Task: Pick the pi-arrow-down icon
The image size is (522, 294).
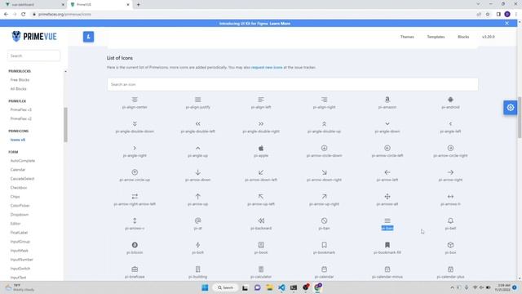Action: pos(197,172)
